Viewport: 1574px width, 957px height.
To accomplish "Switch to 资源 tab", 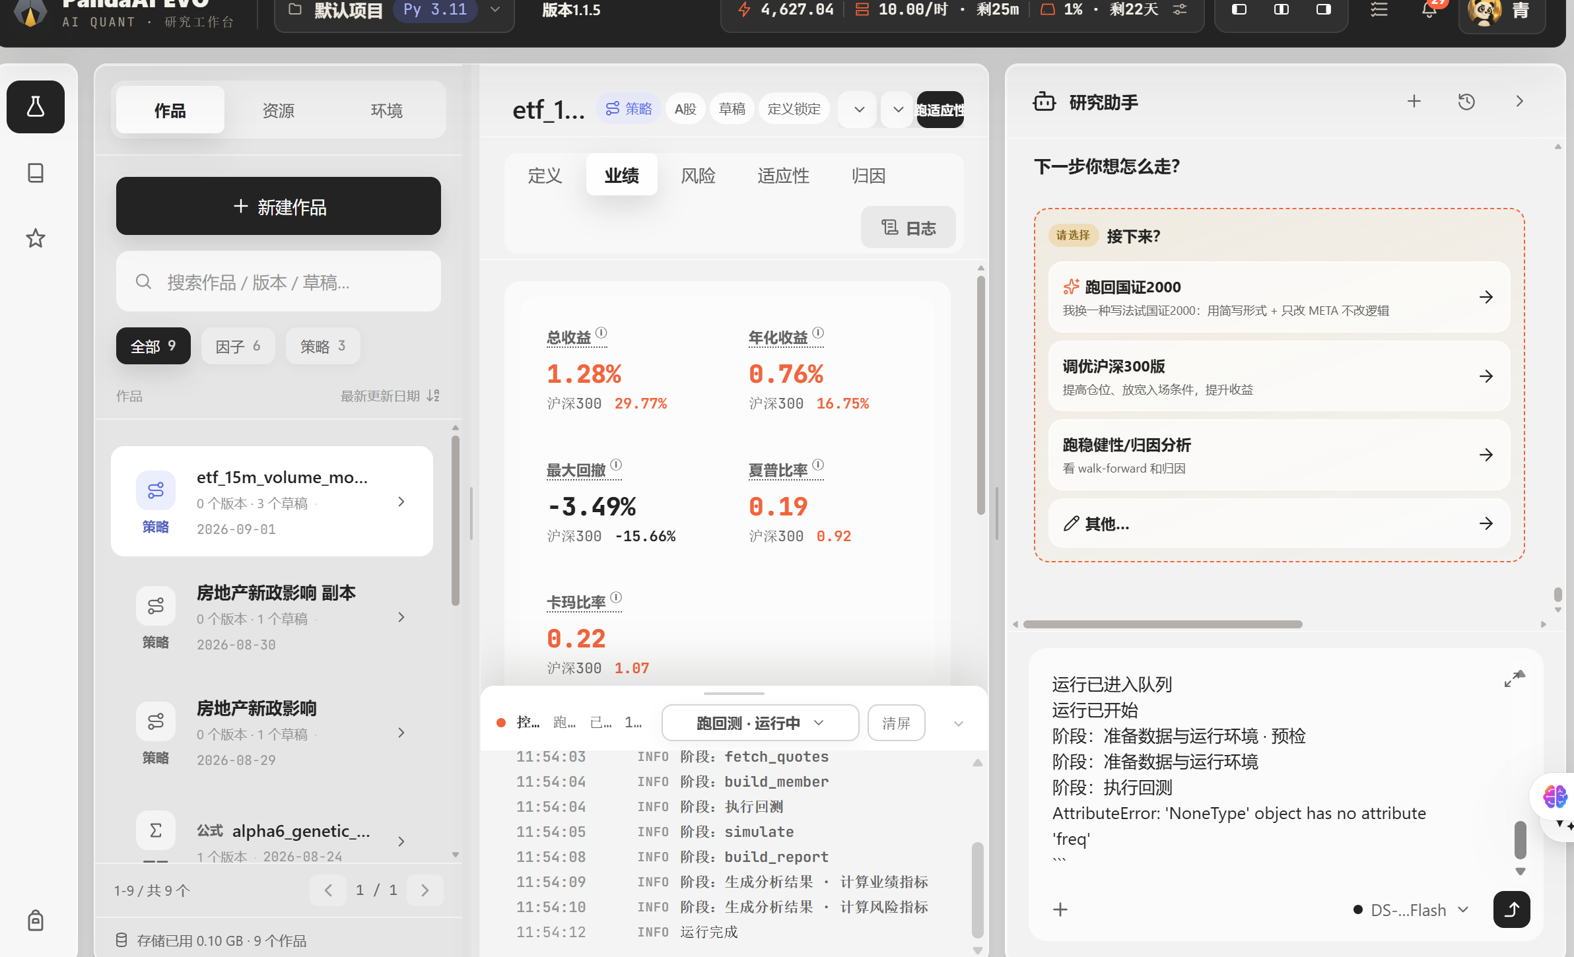I will coord(278,110).
